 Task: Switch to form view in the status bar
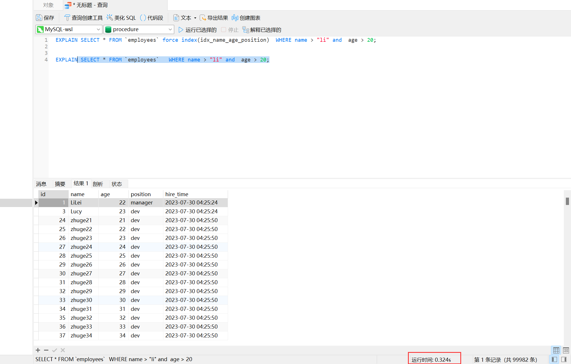coord(566,350)
